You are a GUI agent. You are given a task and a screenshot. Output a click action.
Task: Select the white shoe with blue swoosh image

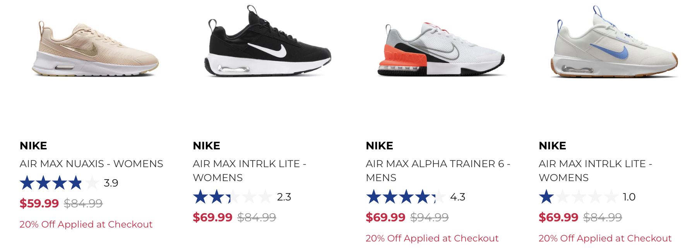pos(614,46)
